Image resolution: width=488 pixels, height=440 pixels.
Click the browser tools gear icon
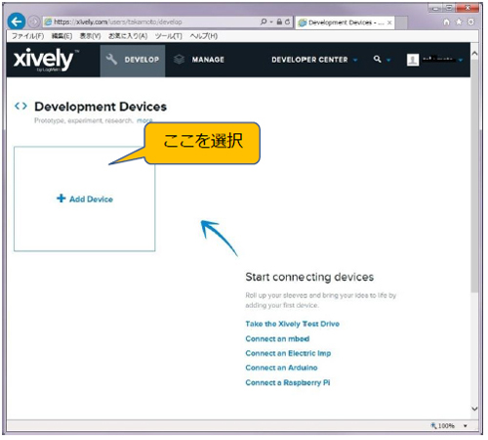point(470,22)
